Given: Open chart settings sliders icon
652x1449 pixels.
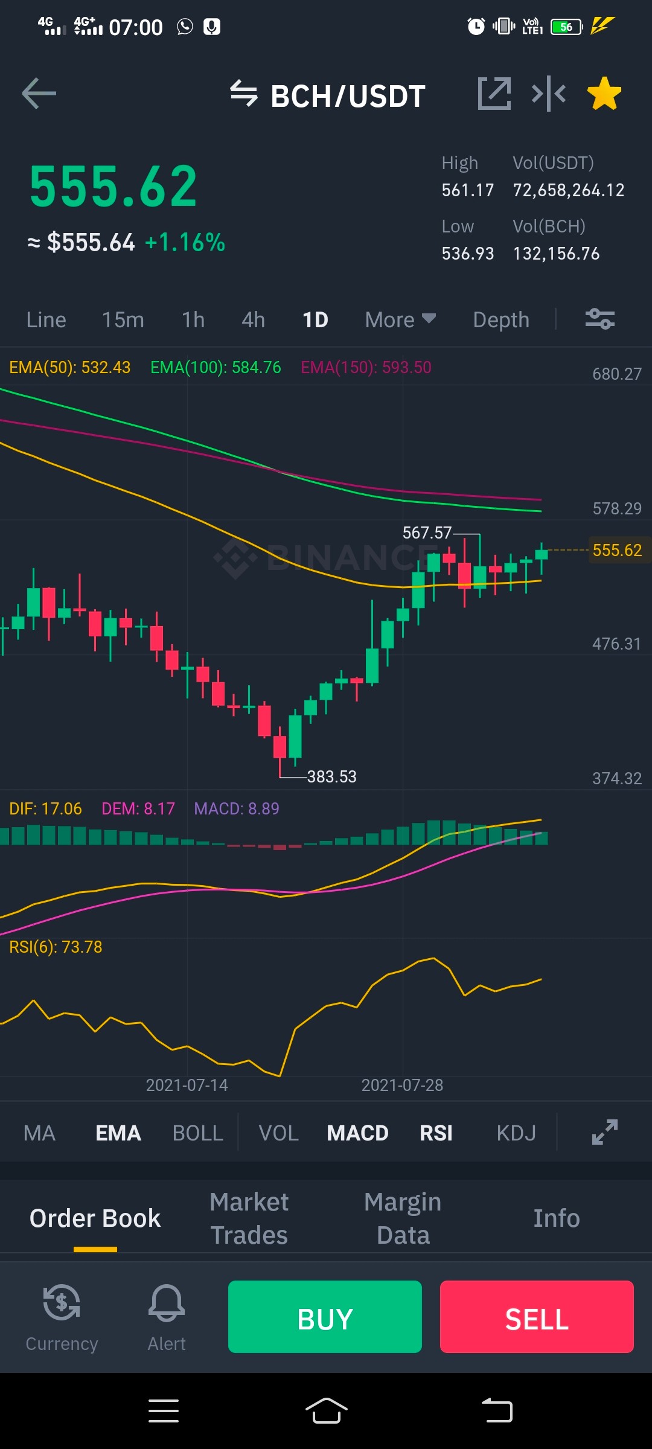Looking at the screenshot, I should [x=600, y=319].
